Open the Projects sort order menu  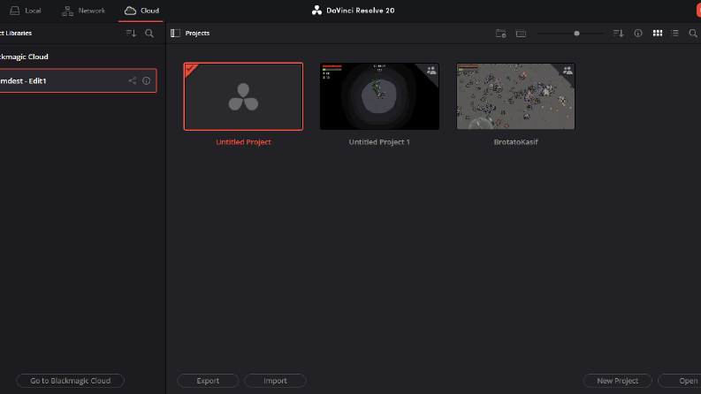618,33
